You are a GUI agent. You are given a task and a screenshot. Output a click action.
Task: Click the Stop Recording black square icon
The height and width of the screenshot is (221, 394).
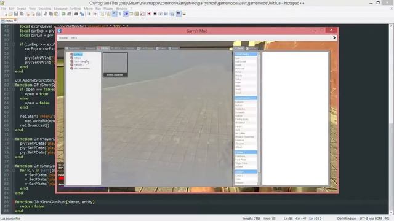(x=155, y=14)
